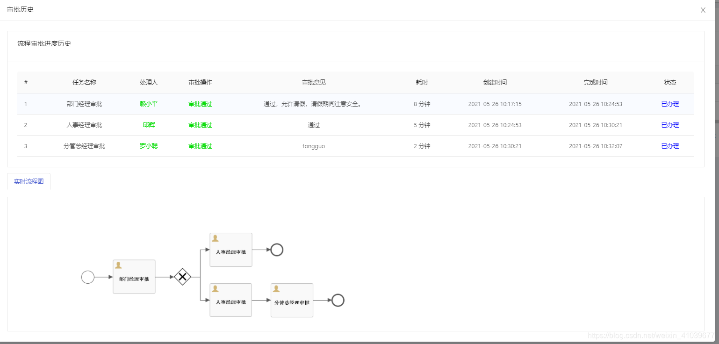
Task: Click the 5 分钟 duration cell
Action: point(422,125)
